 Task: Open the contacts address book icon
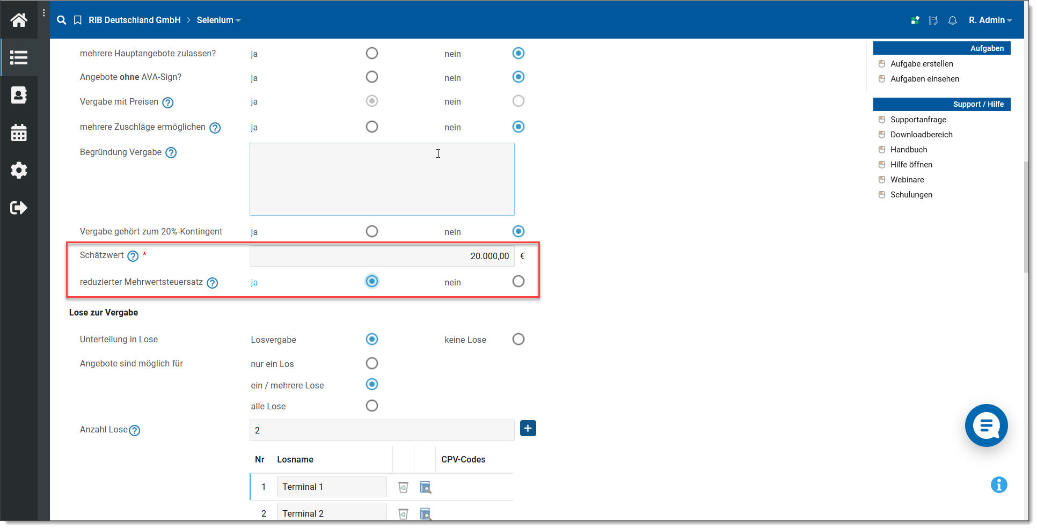(x=19, y=95)
